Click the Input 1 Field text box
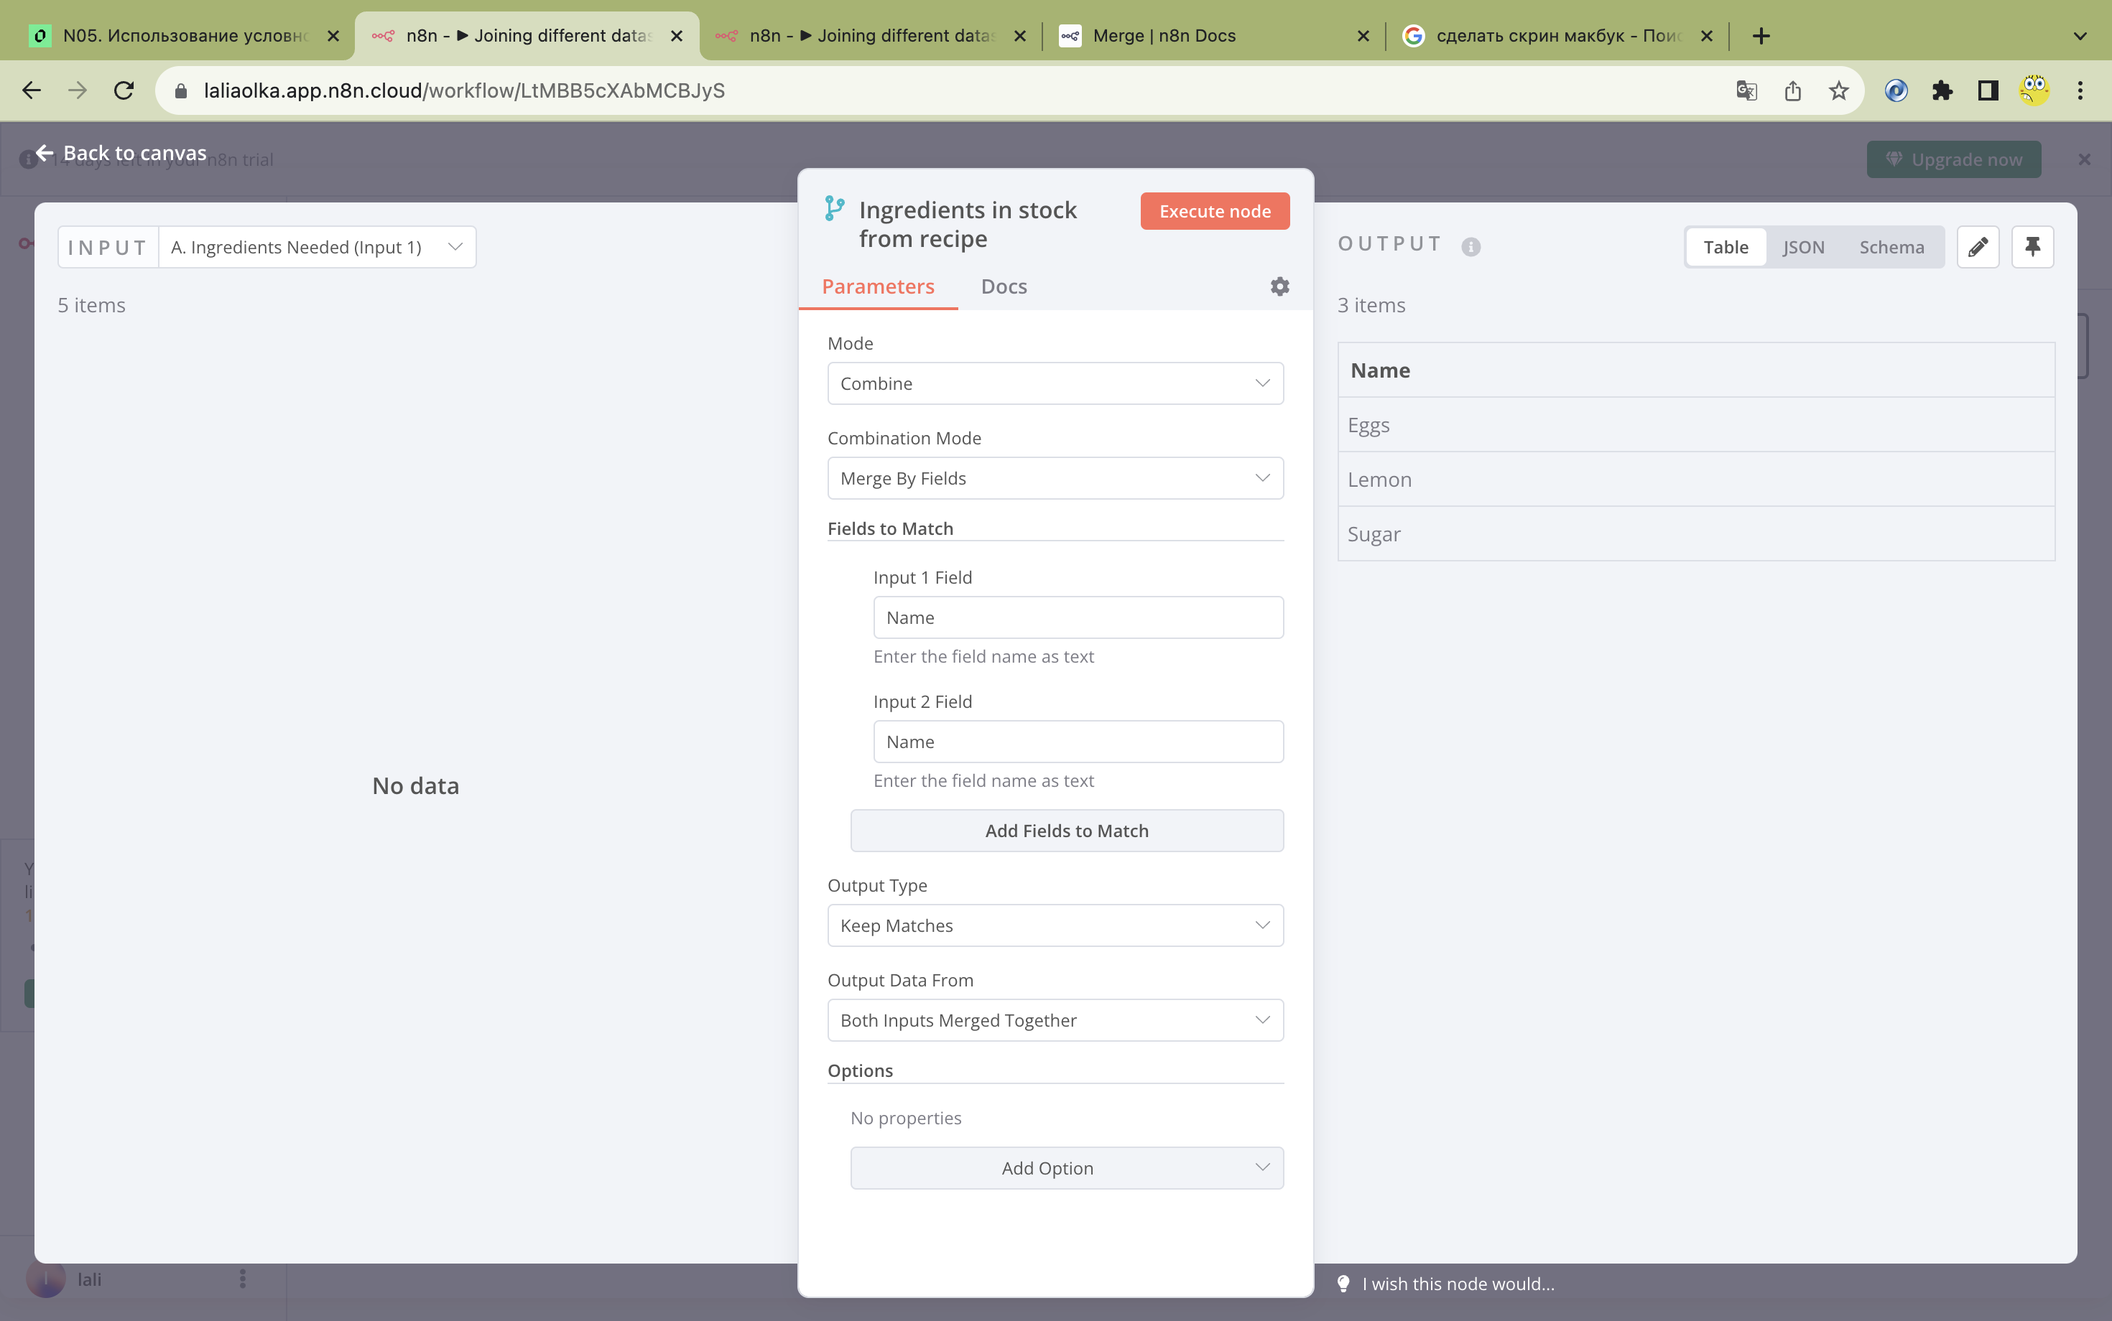This screenshot has width=2112, height=1321. (1077, 617)
